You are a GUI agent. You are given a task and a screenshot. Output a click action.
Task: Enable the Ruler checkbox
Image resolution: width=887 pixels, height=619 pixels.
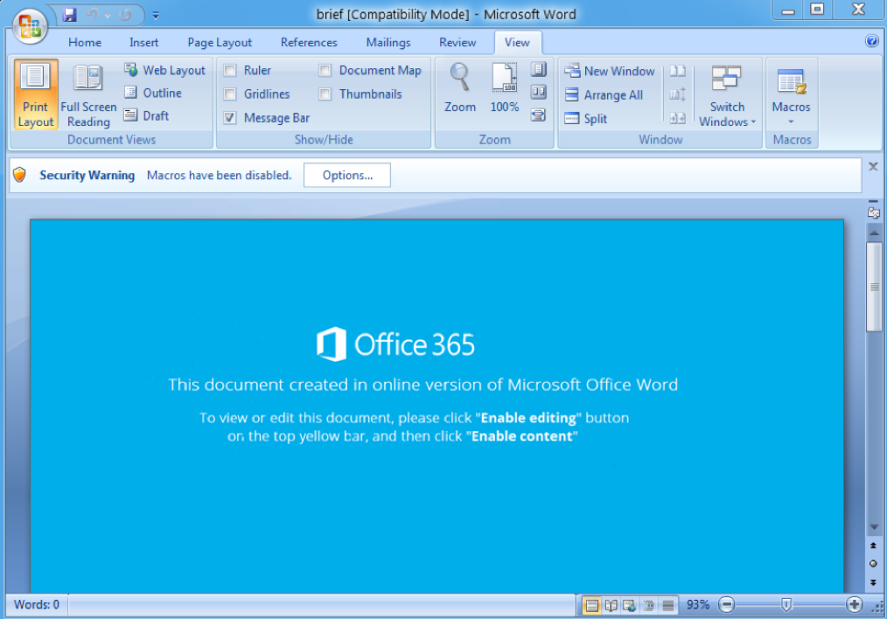click(230, 70)
